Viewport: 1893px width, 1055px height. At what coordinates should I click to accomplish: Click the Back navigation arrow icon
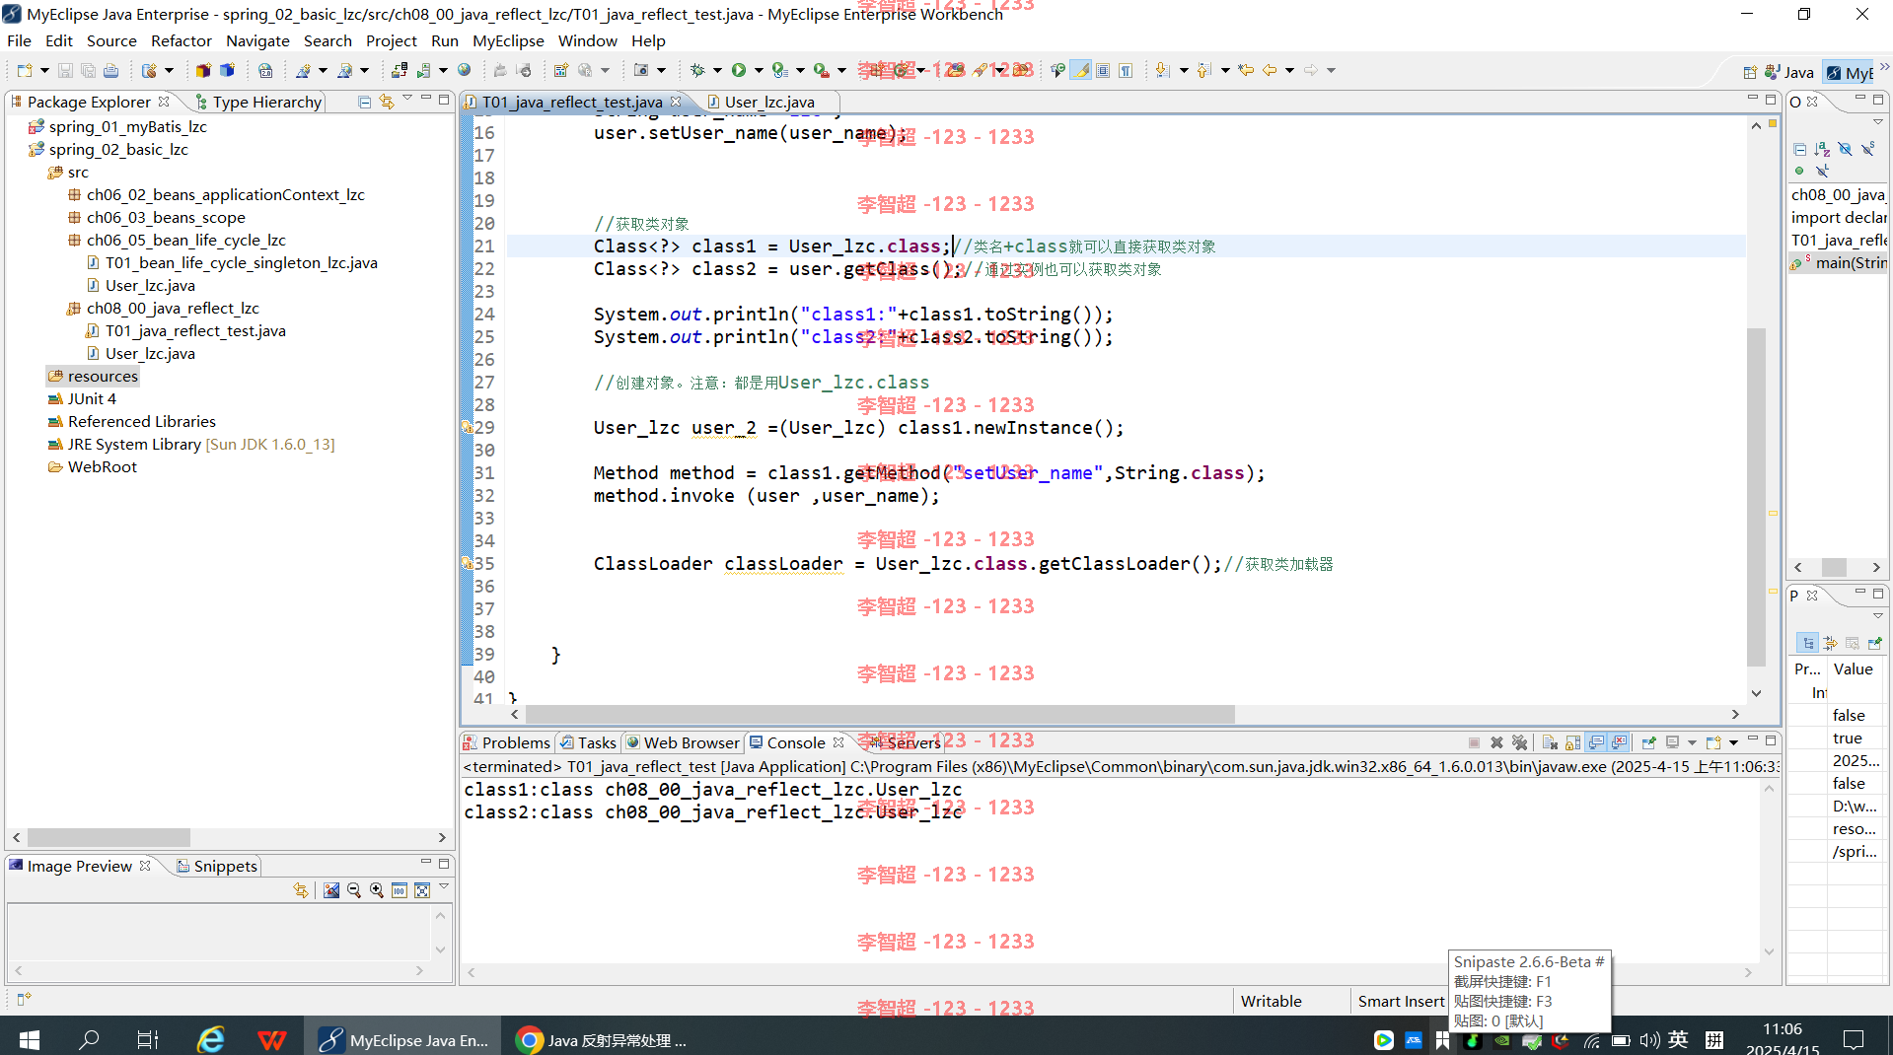(1270, 70)
